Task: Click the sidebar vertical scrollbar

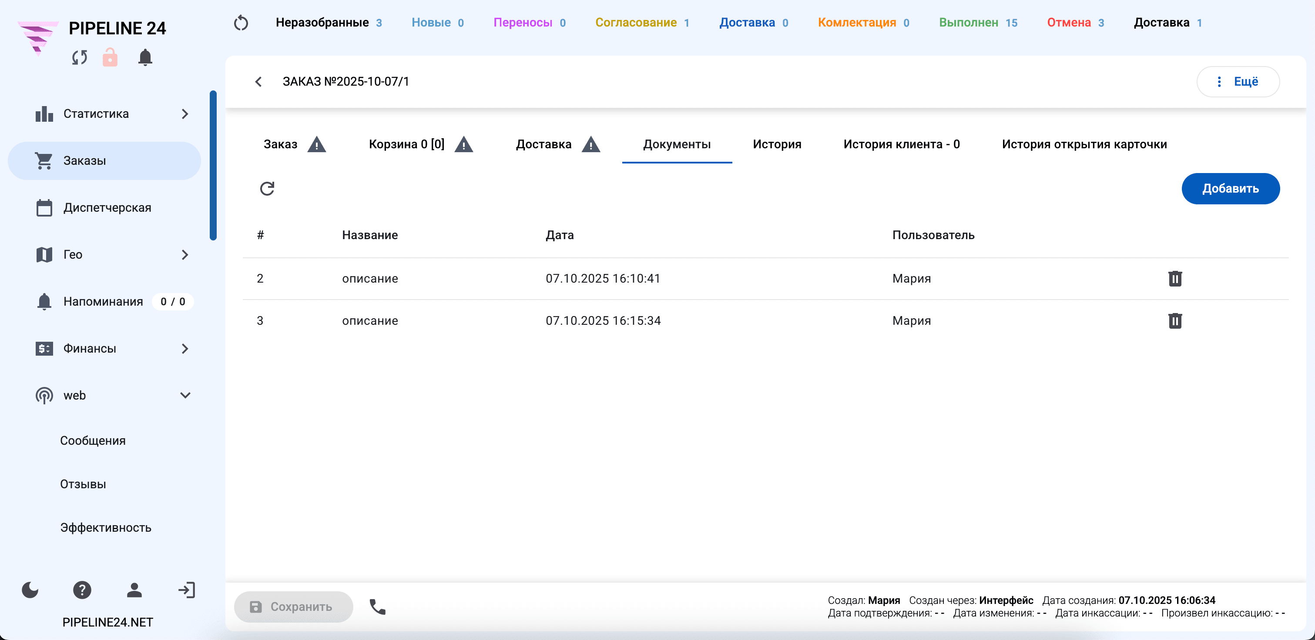Action: pyautogui.click(x=213, y=166)
